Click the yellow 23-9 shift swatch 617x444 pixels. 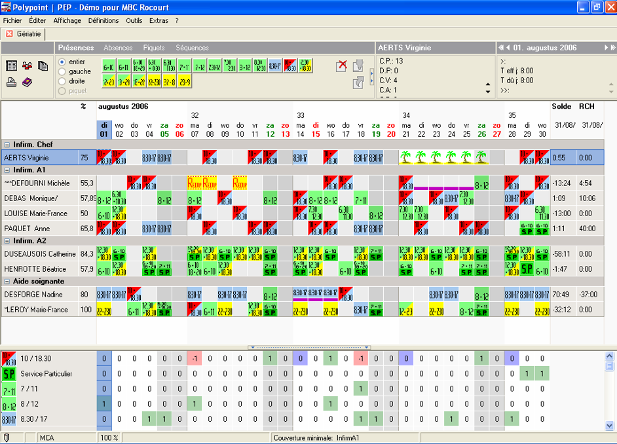185,82
